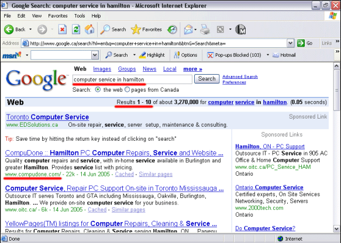Open the CompuDone Hamilton PC Computer Repairs link
The width and height of the screenshot is (341, 243).
click(114, 153)
